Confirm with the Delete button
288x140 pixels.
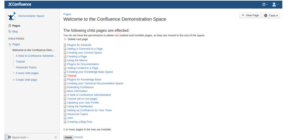(69, 137)
